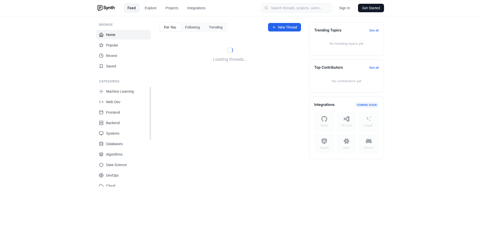Open the Projects navigation item

[x=172, y=8]
